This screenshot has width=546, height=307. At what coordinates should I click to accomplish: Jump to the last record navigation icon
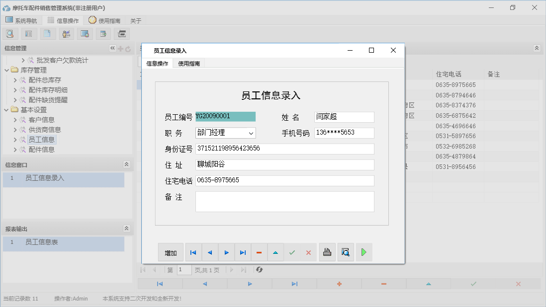click(x=243, y=252)
